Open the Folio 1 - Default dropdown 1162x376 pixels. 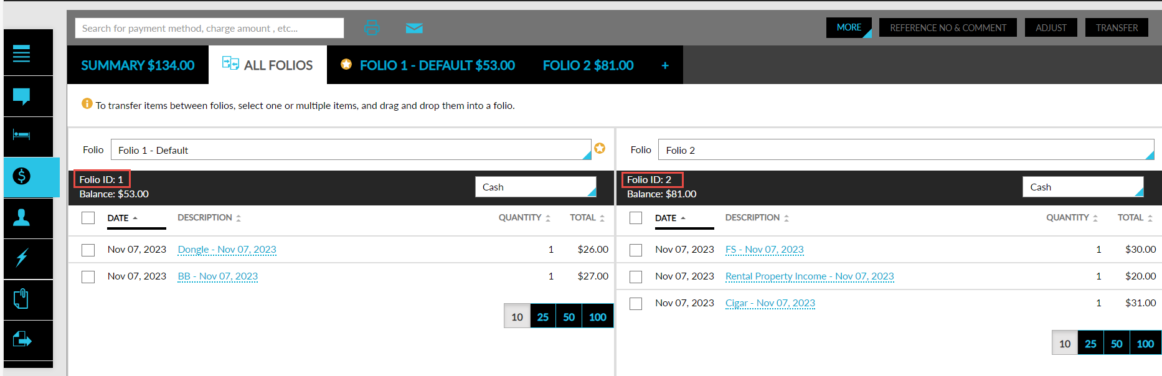coord(351,150)
